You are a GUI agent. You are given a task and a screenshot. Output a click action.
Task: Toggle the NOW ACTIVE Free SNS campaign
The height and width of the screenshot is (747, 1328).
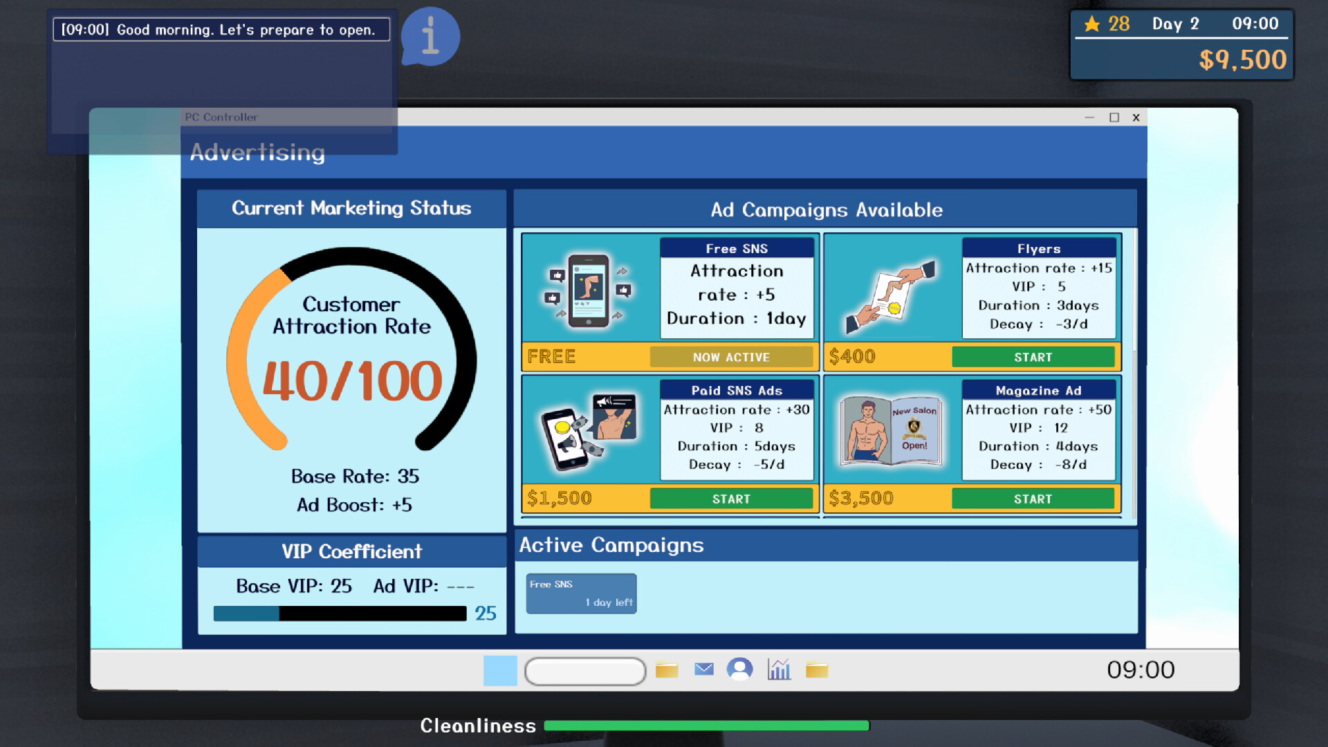click(x=731, y=357)
